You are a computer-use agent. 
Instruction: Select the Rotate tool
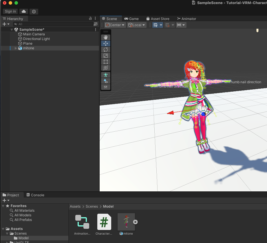(x=105, y=49)
